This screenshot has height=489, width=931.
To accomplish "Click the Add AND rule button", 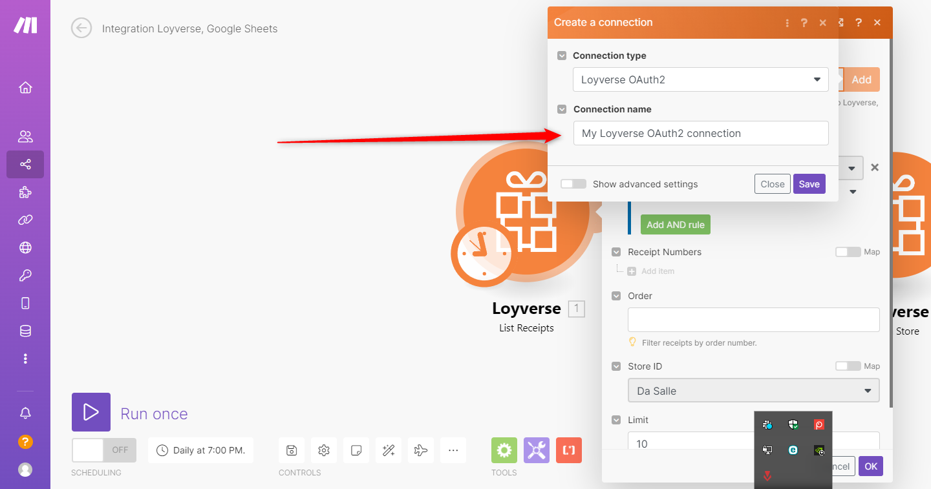I will point(675,225).
